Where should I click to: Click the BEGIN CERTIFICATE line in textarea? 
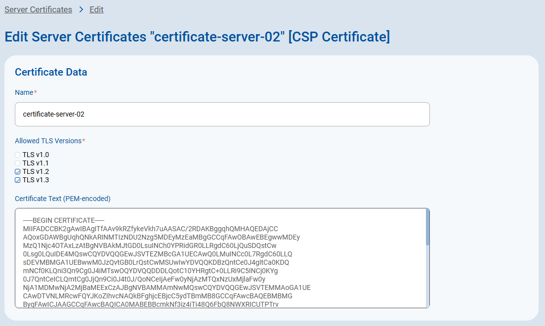point(64,220)
